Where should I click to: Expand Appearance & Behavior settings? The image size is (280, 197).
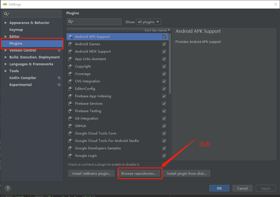click(x=6, y=23)
